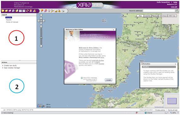Switch map to Physical view
This screenshot has height=115, width=180.
pyautogui.click(x=155, y=16)
